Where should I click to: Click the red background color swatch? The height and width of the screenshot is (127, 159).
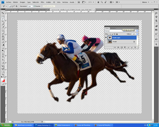pos(4,81)
